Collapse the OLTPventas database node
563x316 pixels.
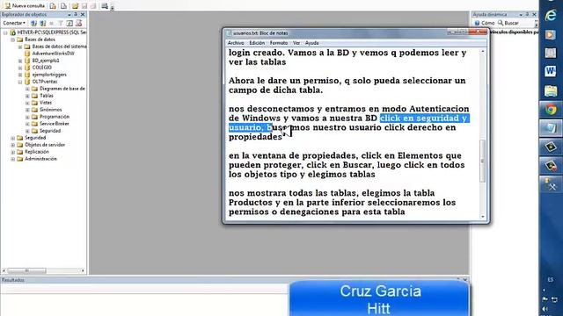20,82
